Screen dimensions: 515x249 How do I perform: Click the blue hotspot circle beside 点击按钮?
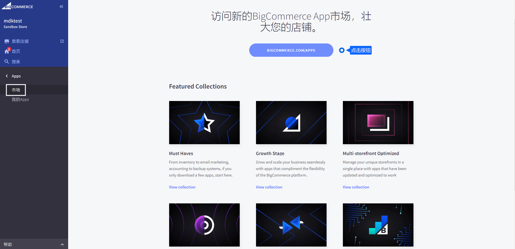342,50
